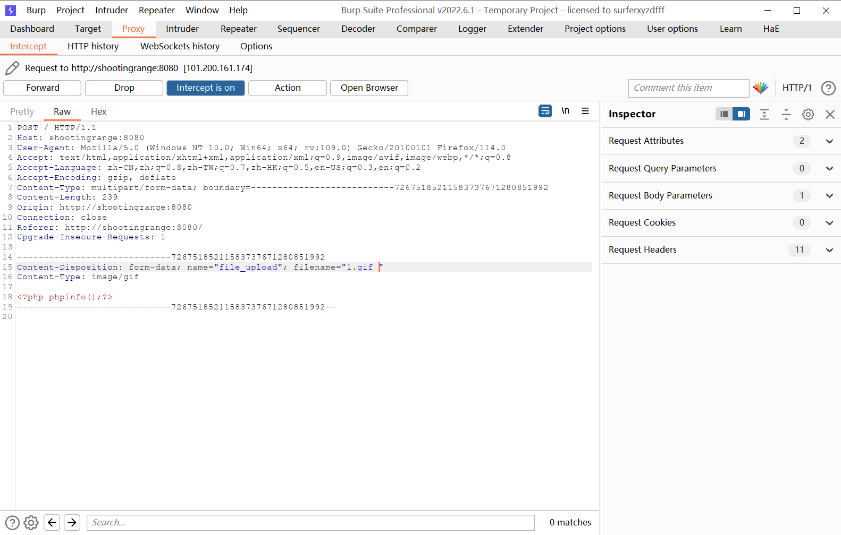This screenshot has width=841, height=535.
Task: Select the Intercept sub-tab
Action: pos(28,46)
